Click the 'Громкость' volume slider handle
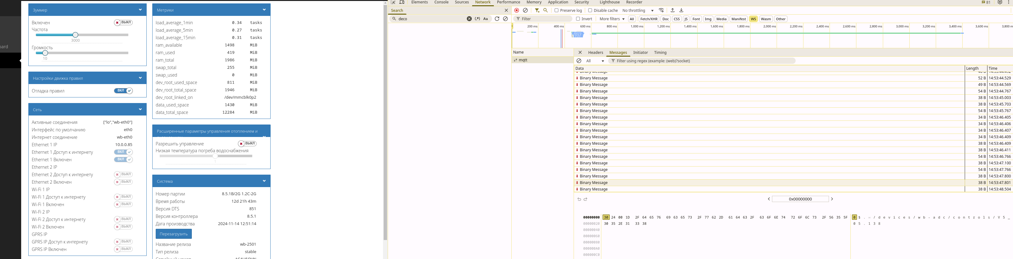 pos(45,53)
